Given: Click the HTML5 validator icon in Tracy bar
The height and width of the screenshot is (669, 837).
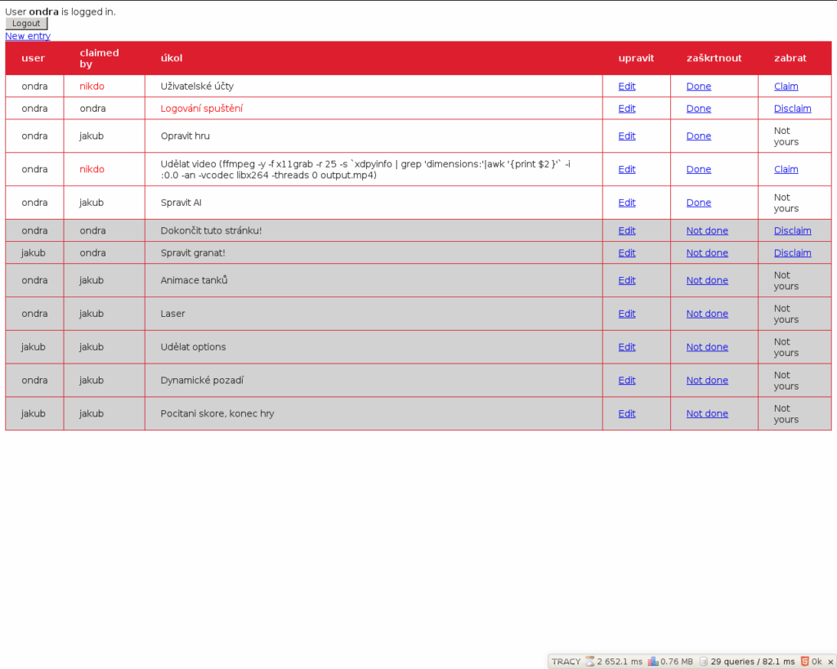Looking at the screenshot, I should pyautogui.click(x=804, y=662).
